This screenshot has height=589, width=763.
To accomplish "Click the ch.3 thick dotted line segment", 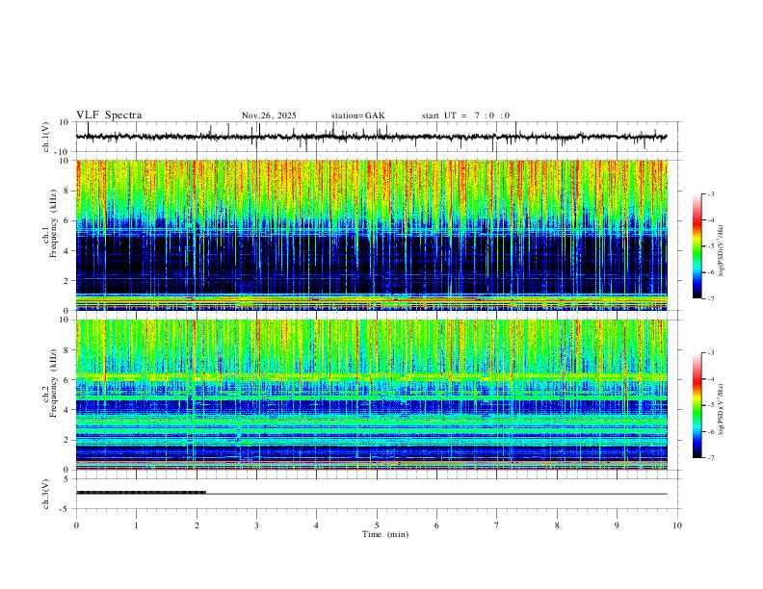I will tap(141, 493).
